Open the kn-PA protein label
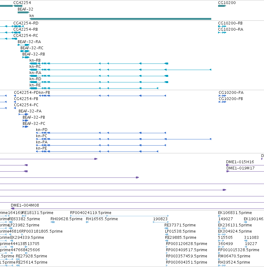Viewport: 264px width, 267px height. (42, 142)
